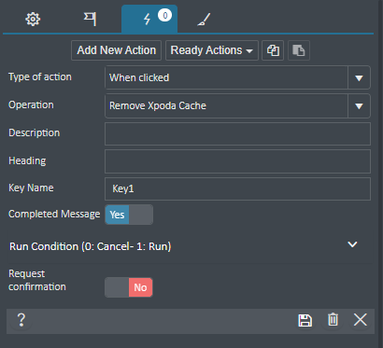Click the copy actions icon
Viewport: 383px width, 348px height.
coord(273,50)
